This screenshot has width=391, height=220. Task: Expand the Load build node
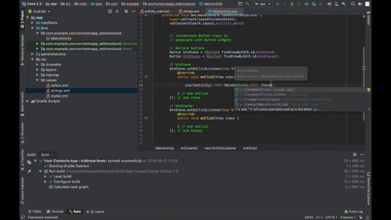[45, 177]
